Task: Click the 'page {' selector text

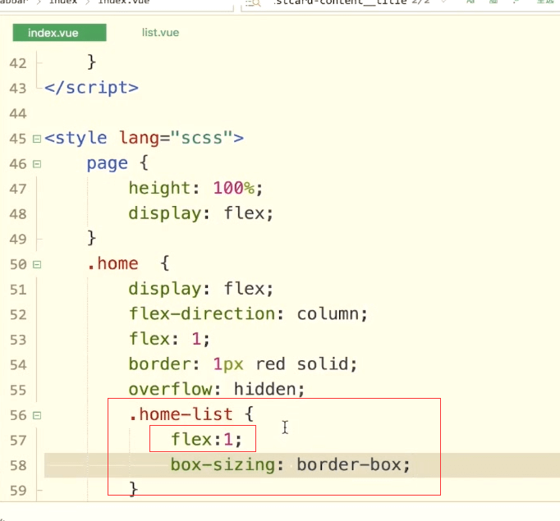Action: [117, 163]
